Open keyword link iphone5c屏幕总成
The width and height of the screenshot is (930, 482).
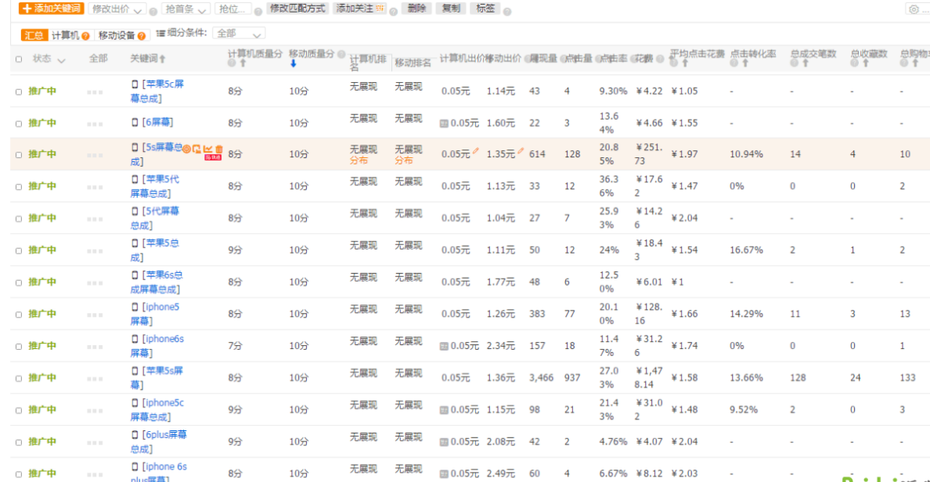coord(157,410)
